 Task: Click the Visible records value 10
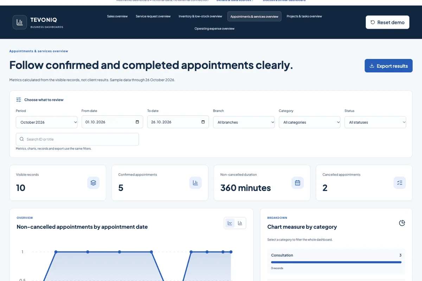pos(21,188)
